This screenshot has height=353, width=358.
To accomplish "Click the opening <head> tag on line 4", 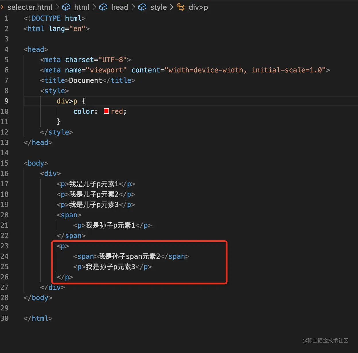I will pyautogui.click(x=36, y=49).
